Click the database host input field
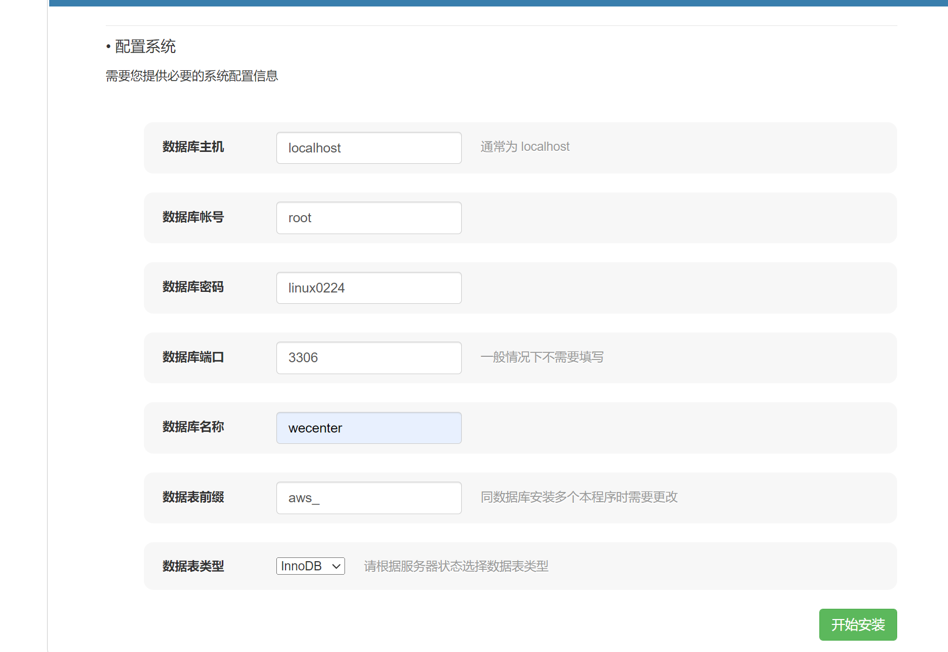The width and height of the screenshot is (948, 652). tap(368, 148)
